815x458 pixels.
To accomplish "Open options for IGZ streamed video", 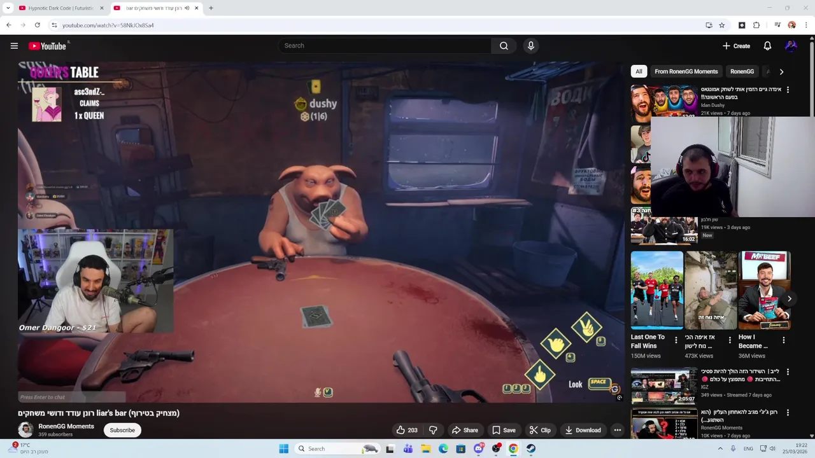I will point(788,371).
